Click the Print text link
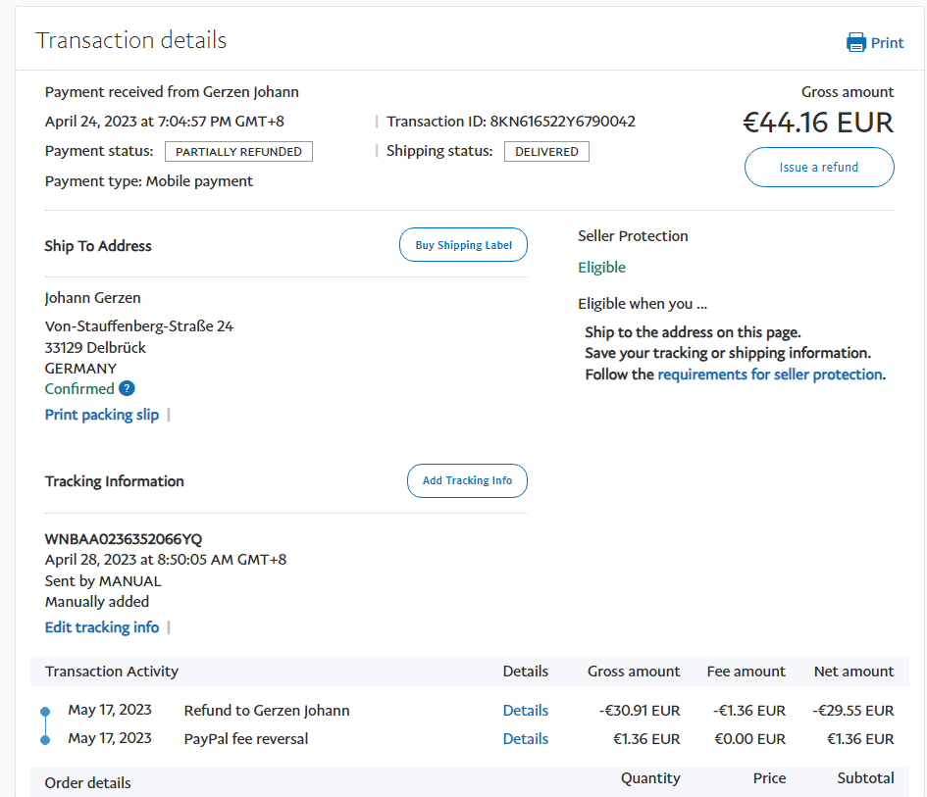 pyautogui.click(x=887, y=42)
